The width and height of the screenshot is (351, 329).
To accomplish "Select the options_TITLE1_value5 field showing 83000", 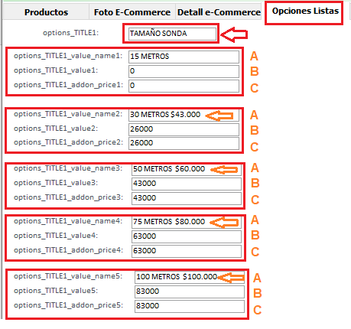I will [x=190, y=292].
